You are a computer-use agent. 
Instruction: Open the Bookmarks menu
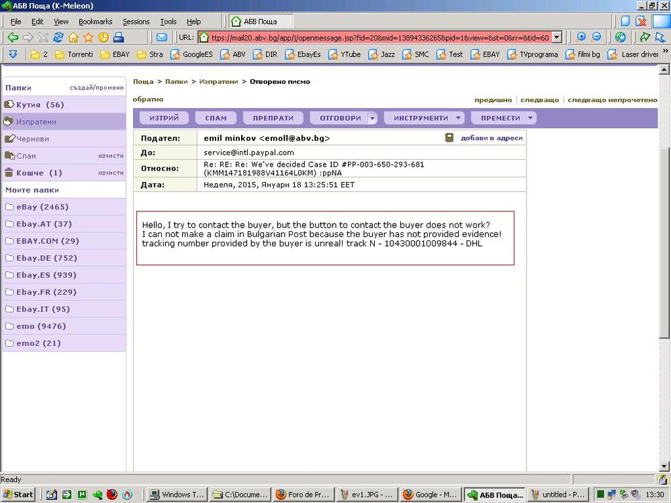[x=95, y=21]
